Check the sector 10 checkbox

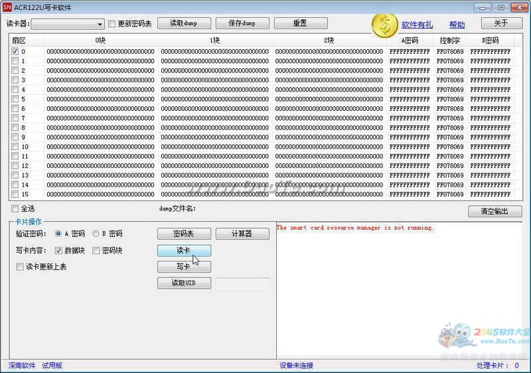(15, 146)
